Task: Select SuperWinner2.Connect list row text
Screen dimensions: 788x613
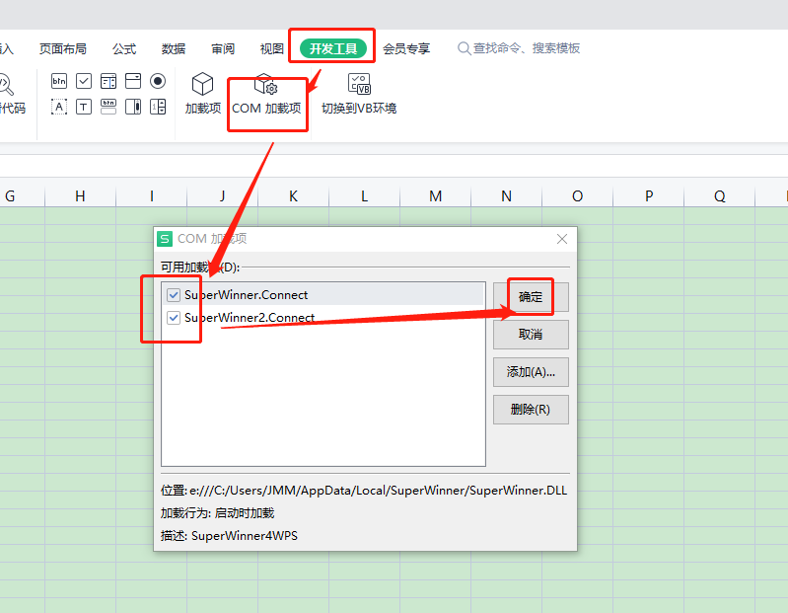Action: pyautogui.click(x=250, y=317)
